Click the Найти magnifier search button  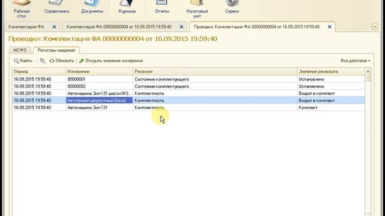pyautogui.click(x=24, y=61)
